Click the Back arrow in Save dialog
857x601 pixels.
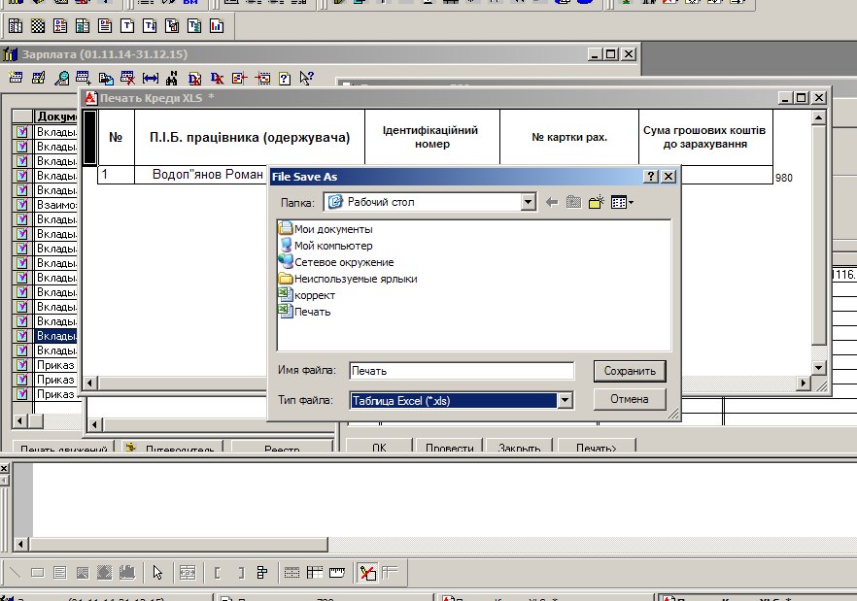[552, 202]
